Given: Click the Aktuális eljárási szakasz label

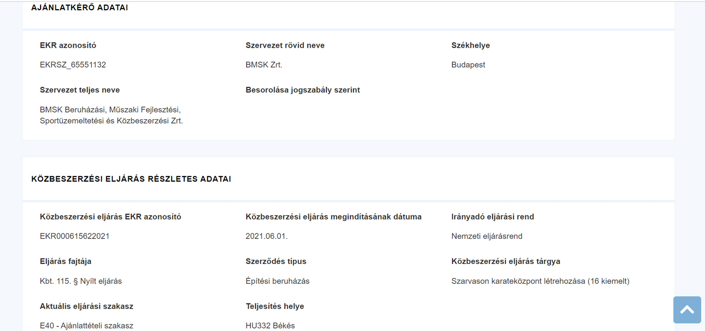Looking at the screenshot, I should [x=86, y=306].
